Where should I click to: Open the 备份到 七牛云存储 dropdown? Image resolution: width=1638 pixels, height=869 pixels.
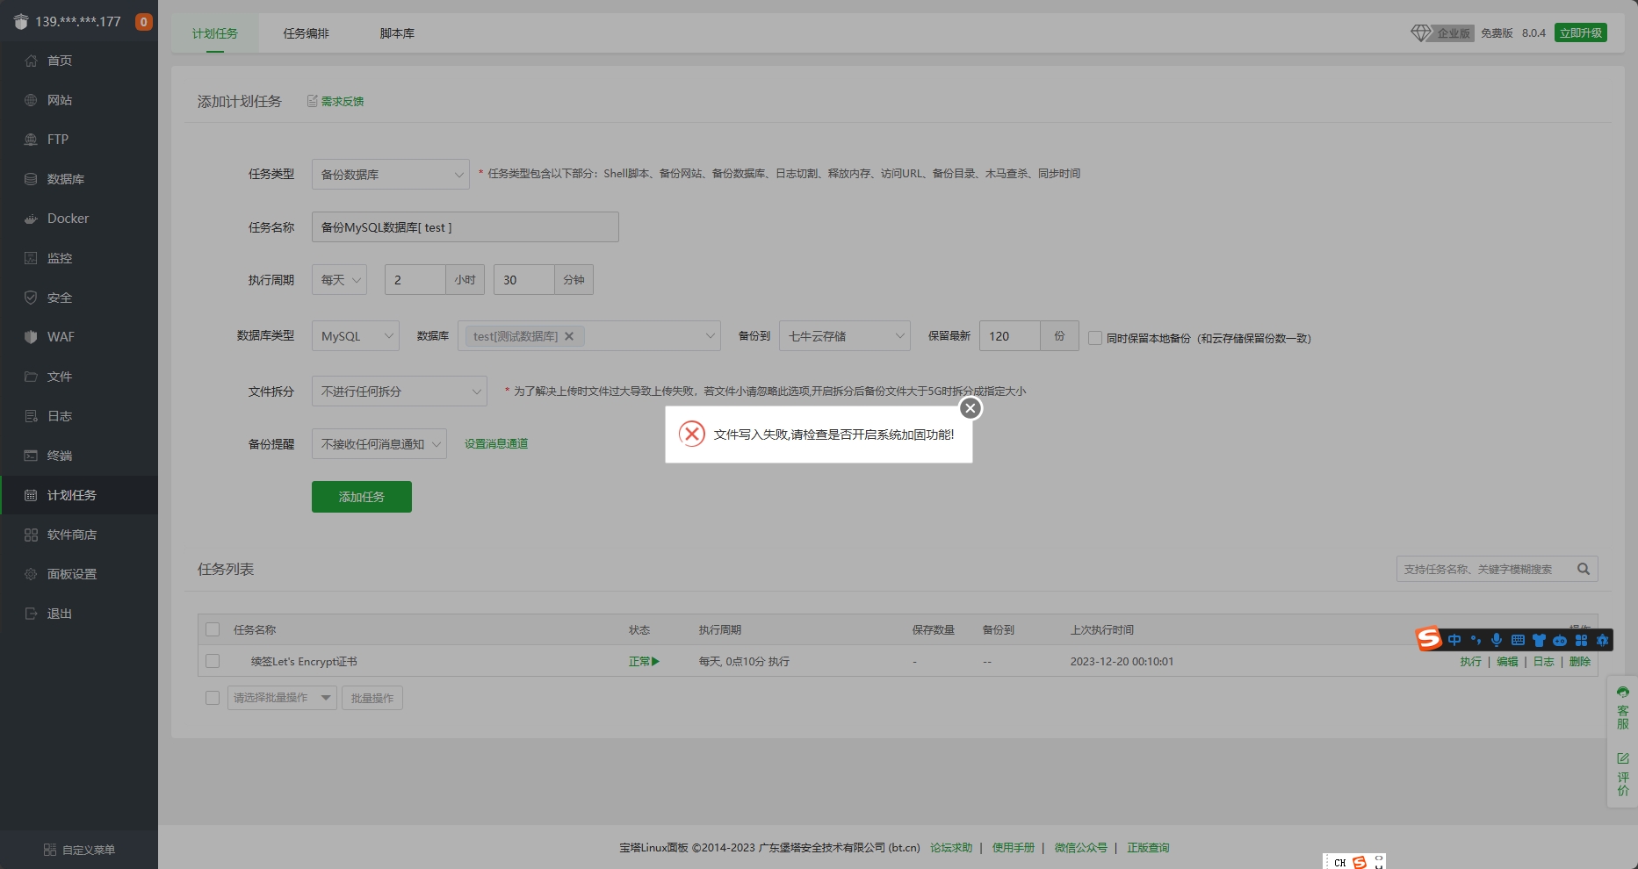click(x=845, y=336)
